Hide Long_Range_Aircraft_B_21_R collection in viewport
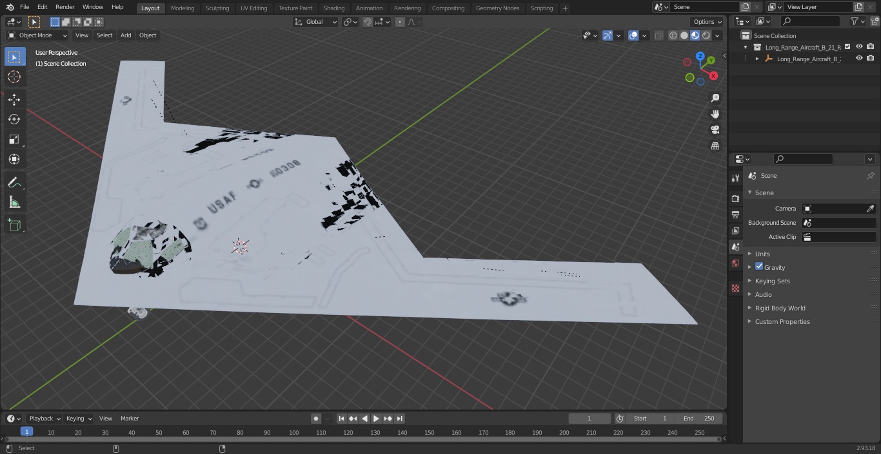This screenshot has width=881, height=454. [859, 46]
